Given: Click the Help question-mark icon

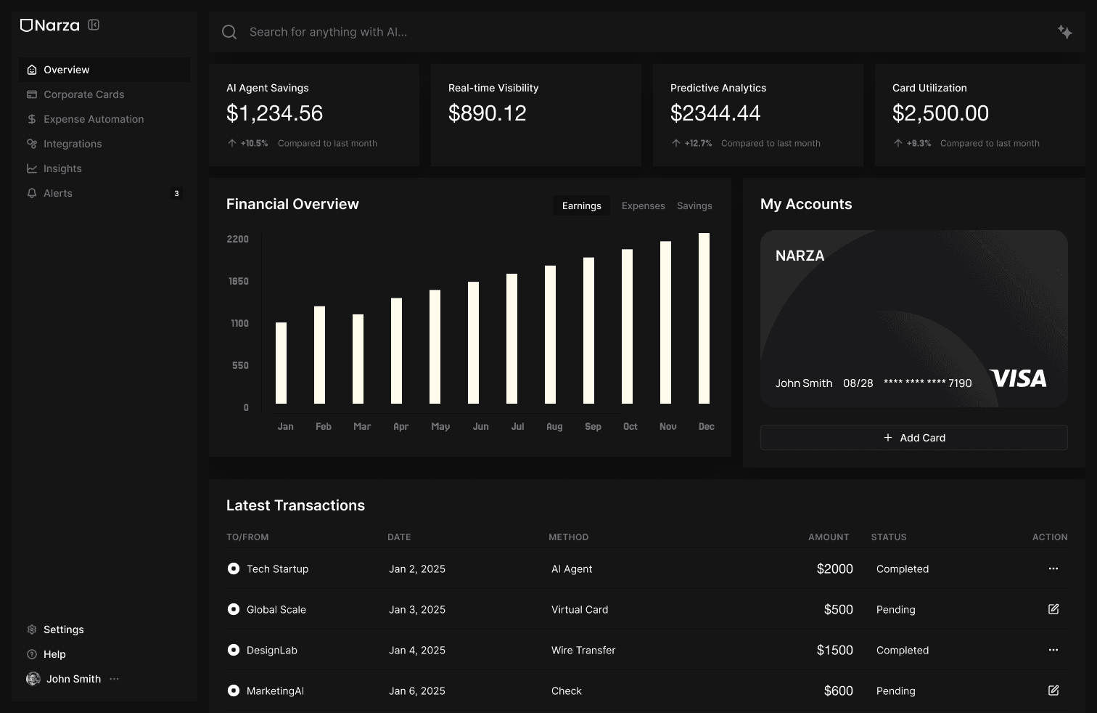Looking at the screenshot, I should pyautogui.click(x=32, y=654).
